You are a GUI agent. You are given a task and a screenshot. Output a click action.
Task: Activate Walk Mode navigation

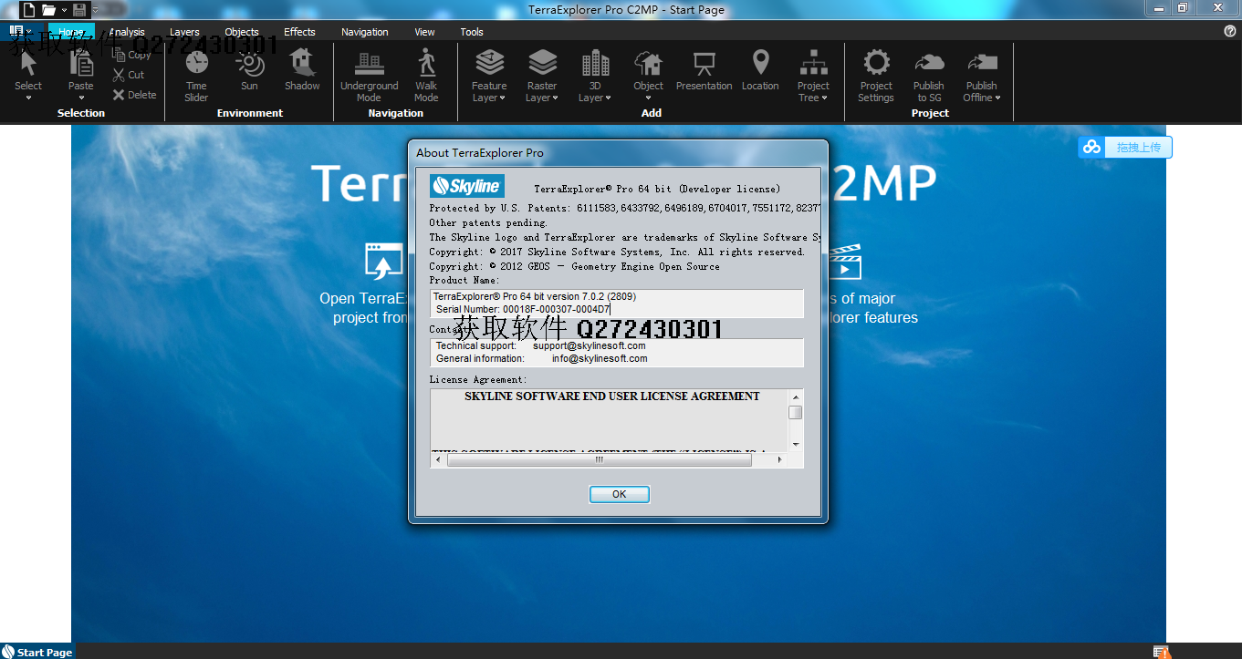426,76
